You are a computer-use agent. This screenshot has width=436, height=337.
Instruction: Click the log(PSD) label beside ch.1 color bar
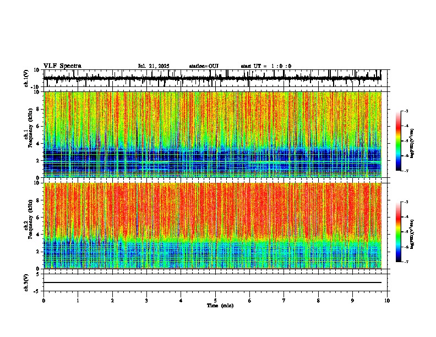[412, 144]
